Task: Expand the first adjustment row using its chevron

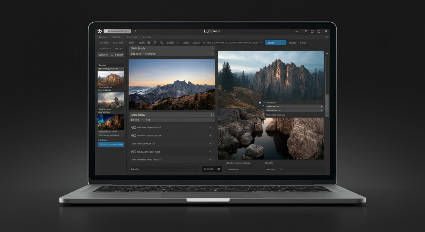Action: point(210,127)
